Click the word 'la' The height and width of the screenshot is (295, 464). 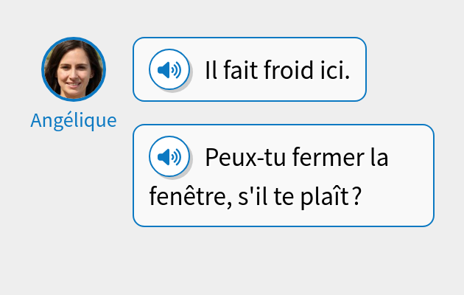click(379, 158)
